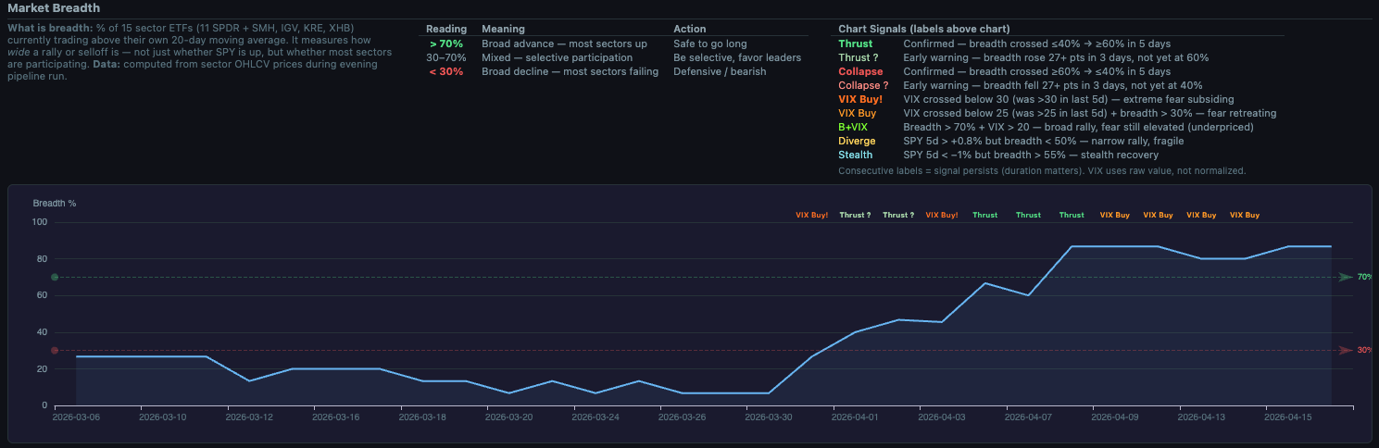Click 'Broad decline — most sectors failing' cell
Viewport: 1379px width, 448px height.
(x=570, y=71)
